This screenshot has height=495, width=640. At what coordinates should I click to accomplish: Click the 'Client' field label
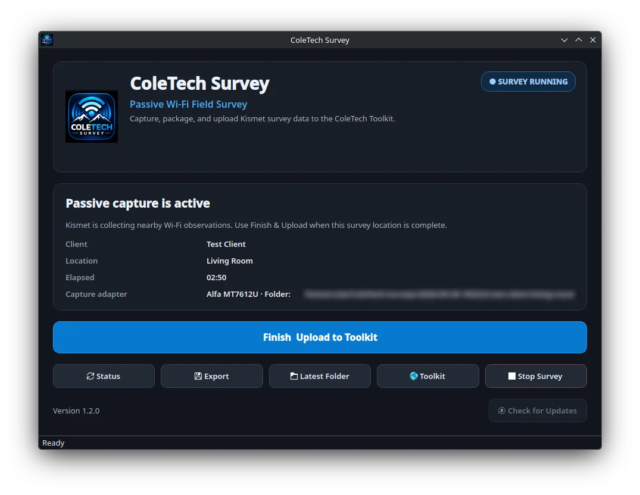click(76, 245)
